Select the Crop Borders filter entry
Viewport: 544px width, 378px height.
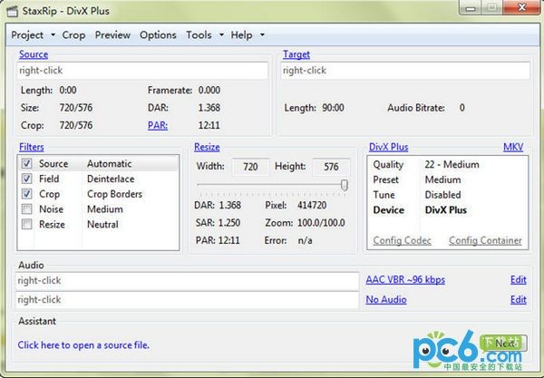(114, 194)
